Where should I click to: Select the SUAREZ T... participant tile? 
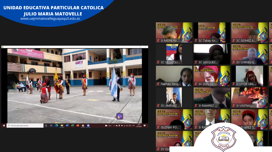pos(249,119)
